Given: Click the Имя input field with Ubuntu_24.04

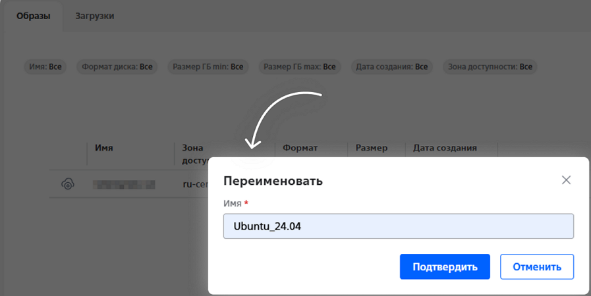Looking at the screenshot, I should coord(398,226).
